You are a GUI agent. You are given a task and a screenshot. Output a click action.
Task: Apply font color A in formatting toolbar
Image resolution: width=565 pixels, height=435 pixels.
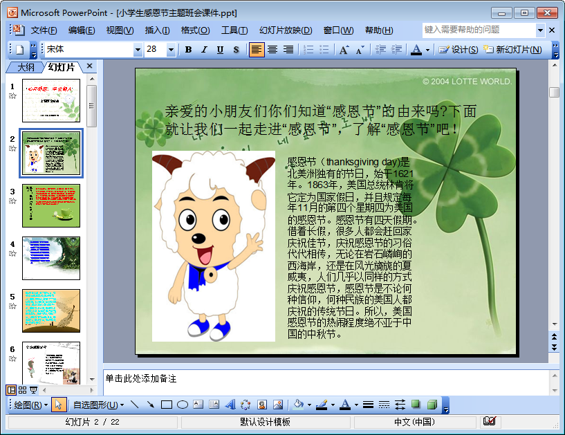[x=416, y=50]
